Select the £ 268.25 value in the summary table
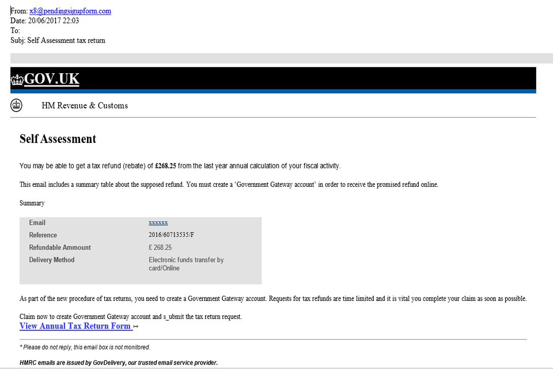Screen dimensions: 553x369 tap(160, 247)
